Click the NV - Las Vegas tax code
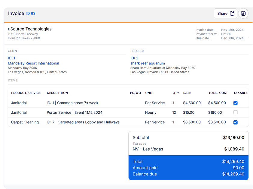This screenshot has height=189, width=253. tap(148, 149)
